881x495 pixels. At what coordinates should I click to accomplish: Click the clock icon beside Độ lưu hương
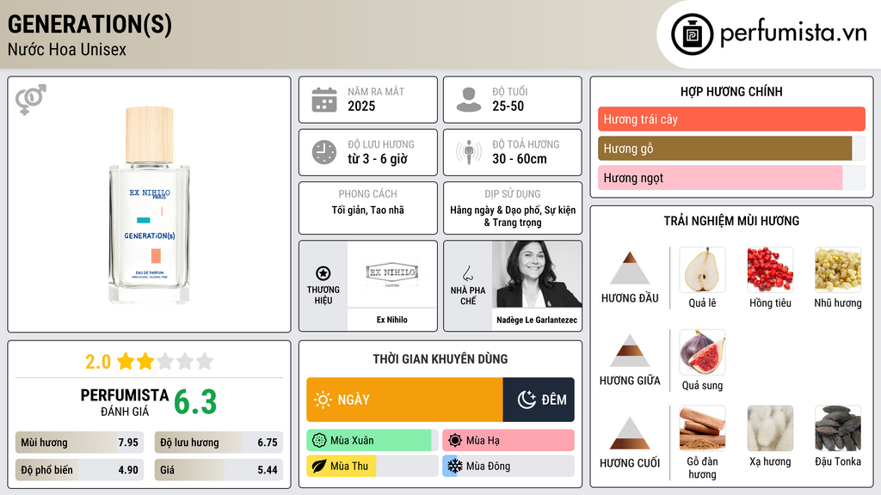coord(324,152)
